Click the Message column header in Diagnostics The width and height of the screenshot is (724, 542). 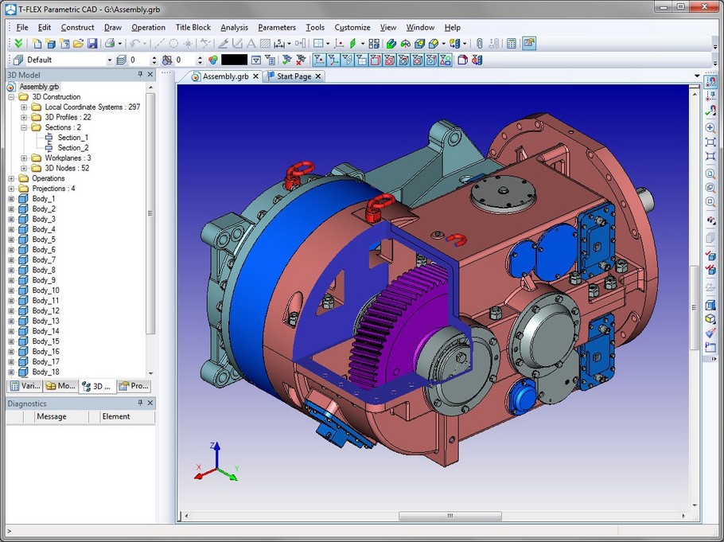[52, 416]
